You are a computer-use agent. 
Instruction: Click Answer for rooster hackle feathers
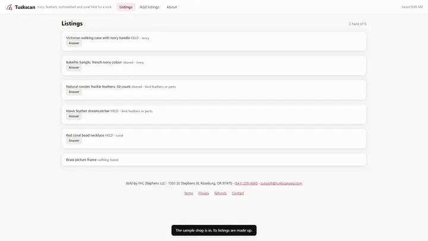(x=74, y=92)
